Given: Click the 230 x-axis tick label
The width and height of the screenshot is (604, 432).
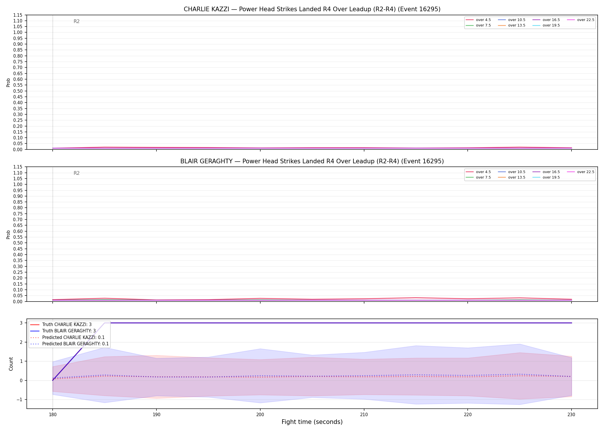Looking at the screenshot, I should tap(571, 415).
